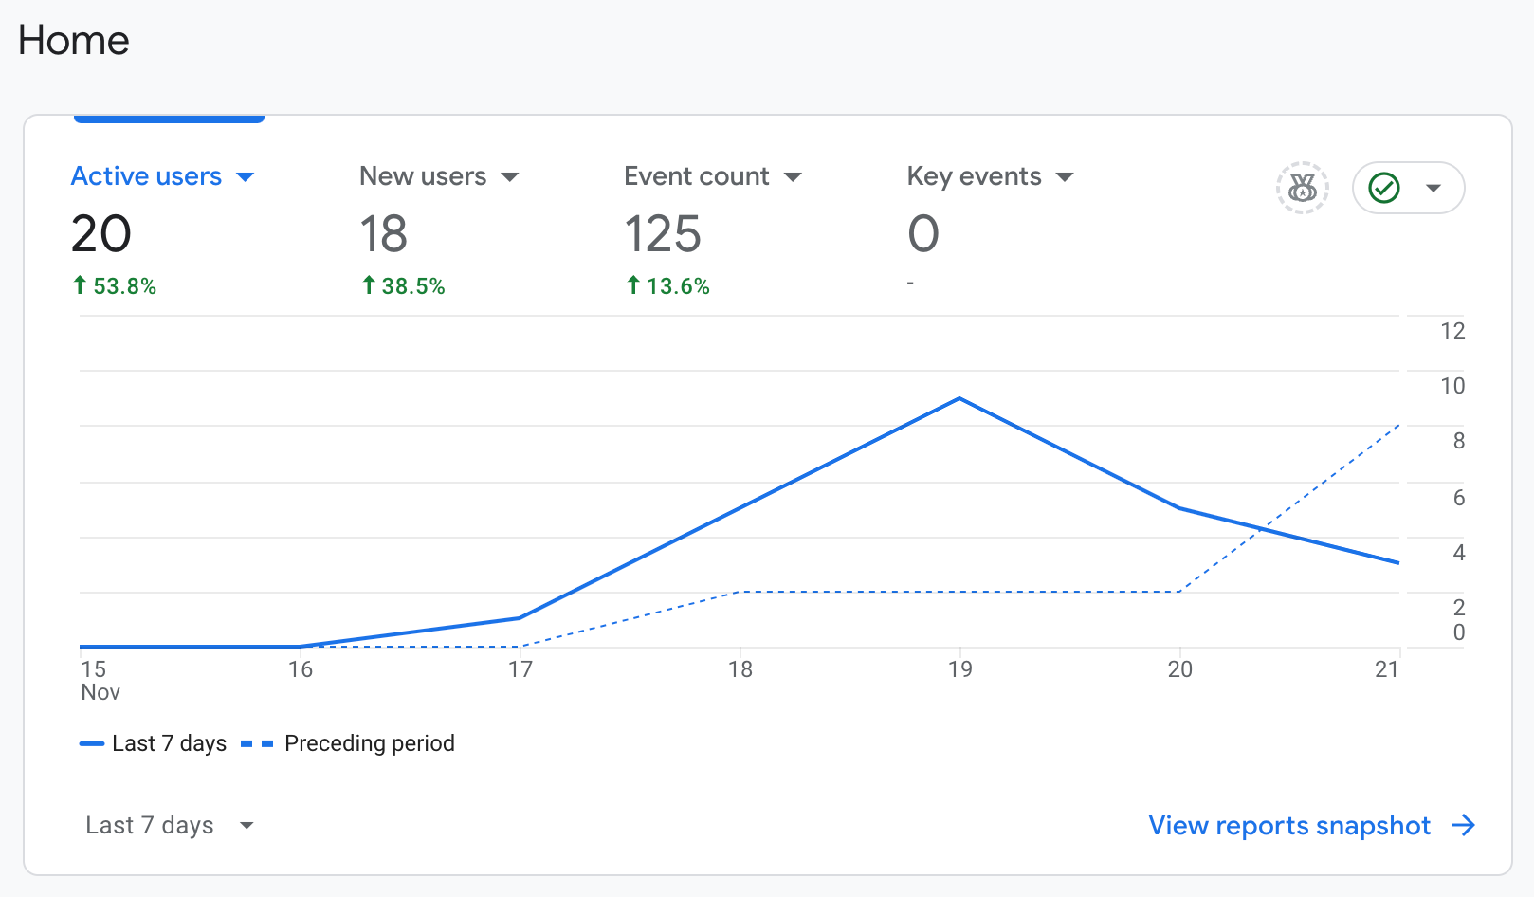This screenshot has width=1534, height=897.
Task: Click the arrow icon beside View reports snapshot
Action: (1464, 825)
